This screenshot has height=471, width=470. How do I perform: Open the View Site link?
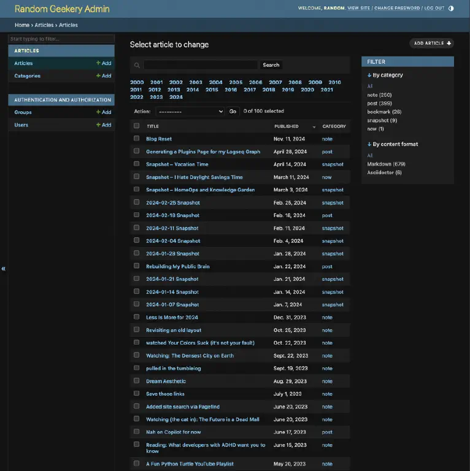(x=359, y=8)
